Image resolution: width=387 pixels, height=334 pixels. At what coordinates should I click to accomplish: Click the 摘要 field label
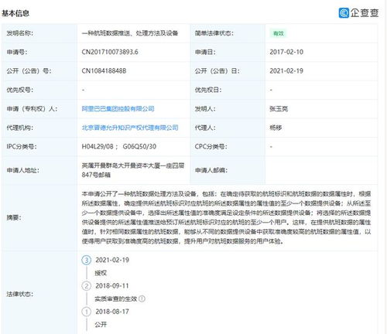pos(14,217)
